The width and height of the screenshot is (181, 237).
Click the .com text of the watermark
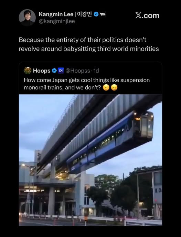coord(150,16)
